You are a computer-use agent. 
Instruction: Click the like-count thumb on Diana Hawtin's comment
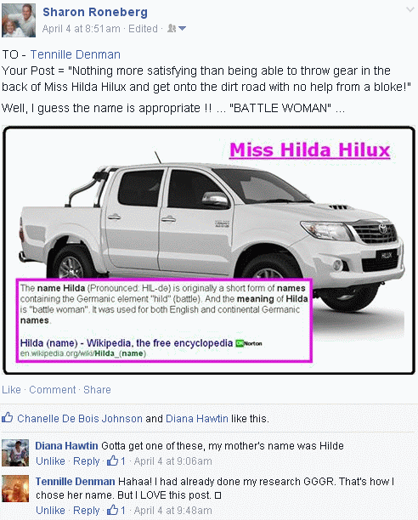pyautogui.click(x=112, y=461)
